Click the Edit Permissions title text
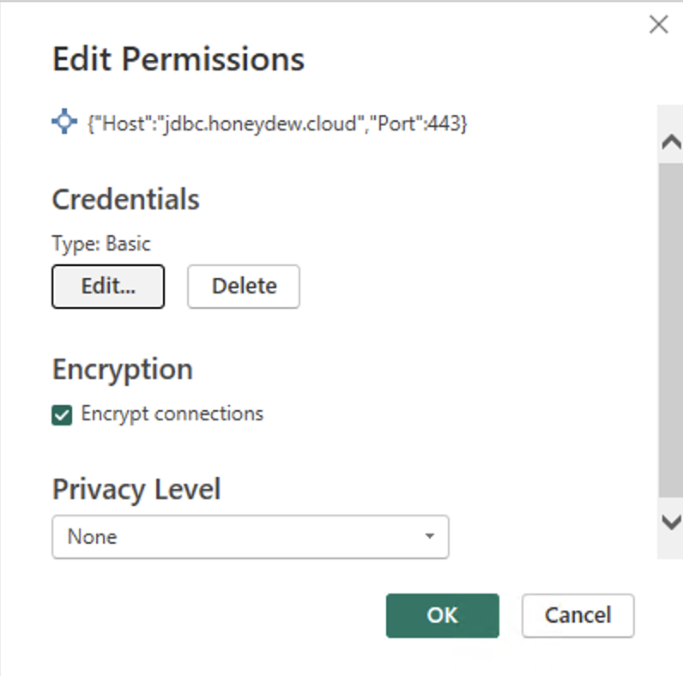The width and height of the screenshot is (683, 676). [x=178, y=59]
